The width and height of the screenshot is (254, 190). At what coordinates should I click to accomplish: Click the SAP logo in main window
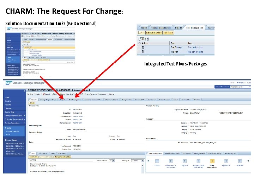(x=8, y=83)
